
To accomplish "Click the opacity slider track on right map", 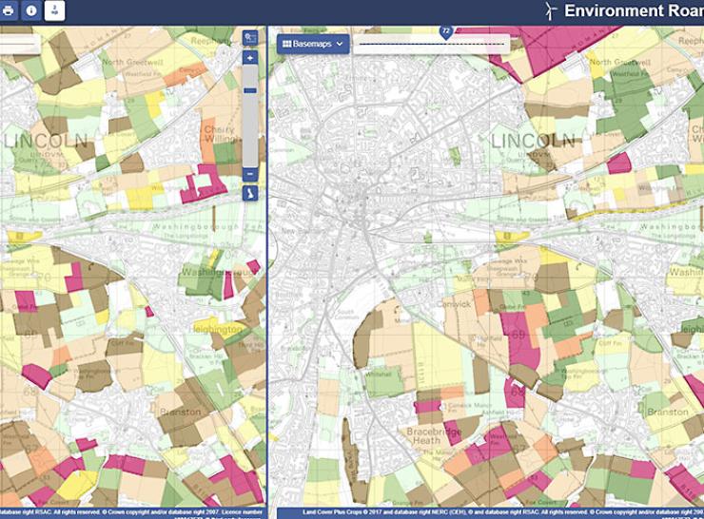I will tap(432, 45).
